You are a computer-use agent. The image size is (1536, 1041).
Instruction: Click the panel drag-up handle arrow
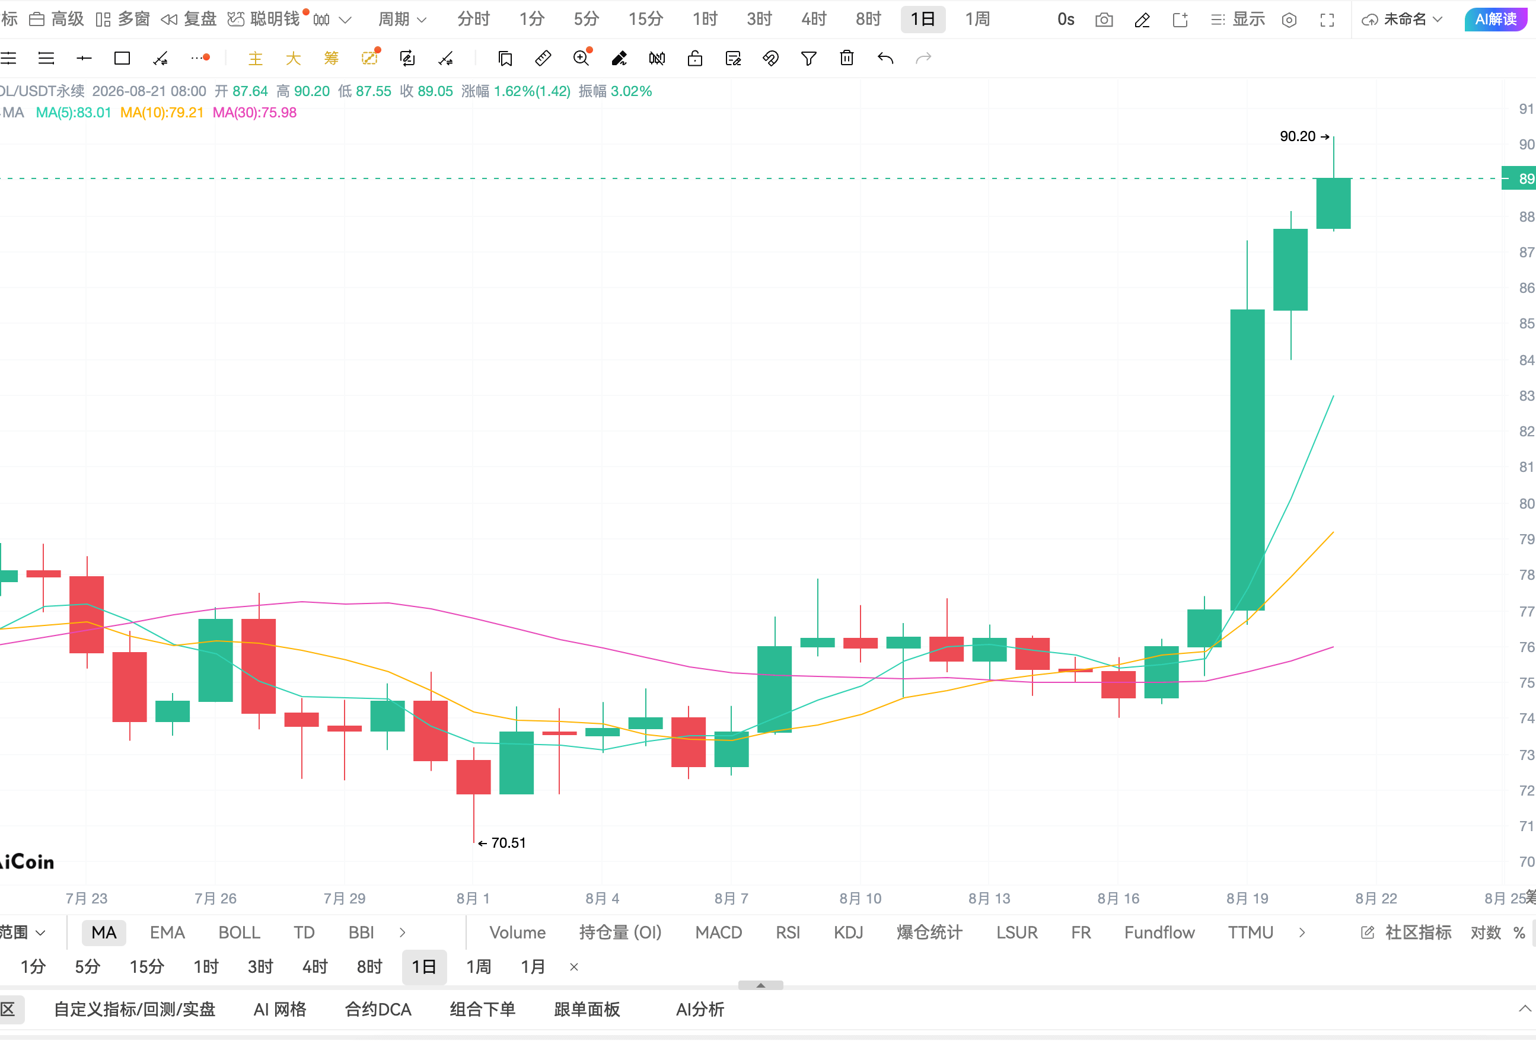tap(761, 985)
